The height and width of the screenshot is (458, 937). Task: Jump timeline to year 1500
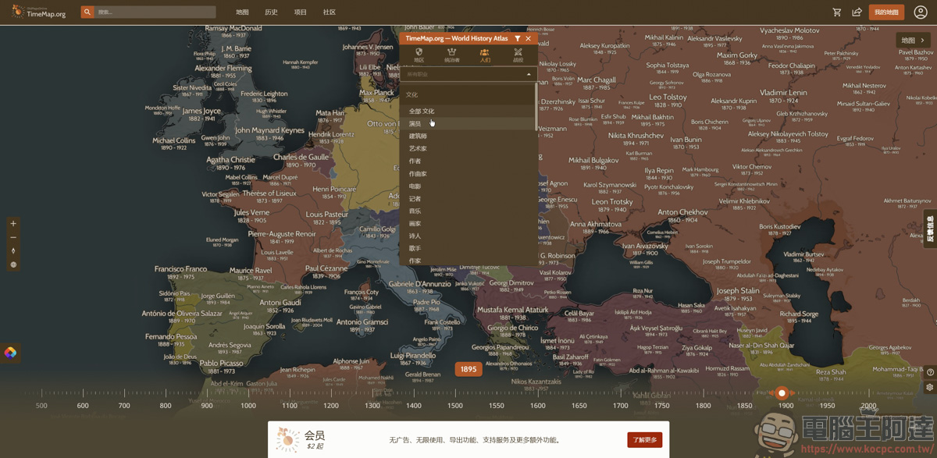point(454,406)
